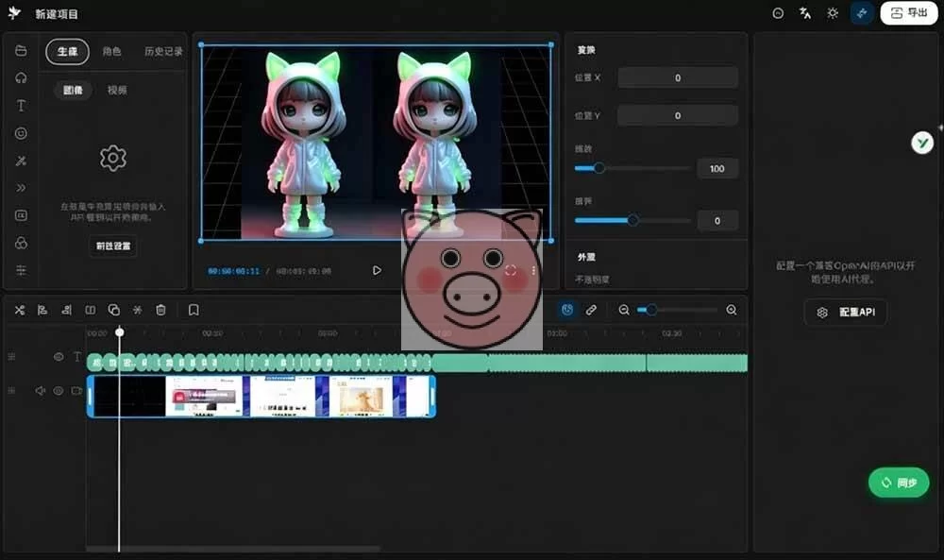Open the media folder panel in sidebar
This screenshot has height=560, width=944.
tap(21, 51)
